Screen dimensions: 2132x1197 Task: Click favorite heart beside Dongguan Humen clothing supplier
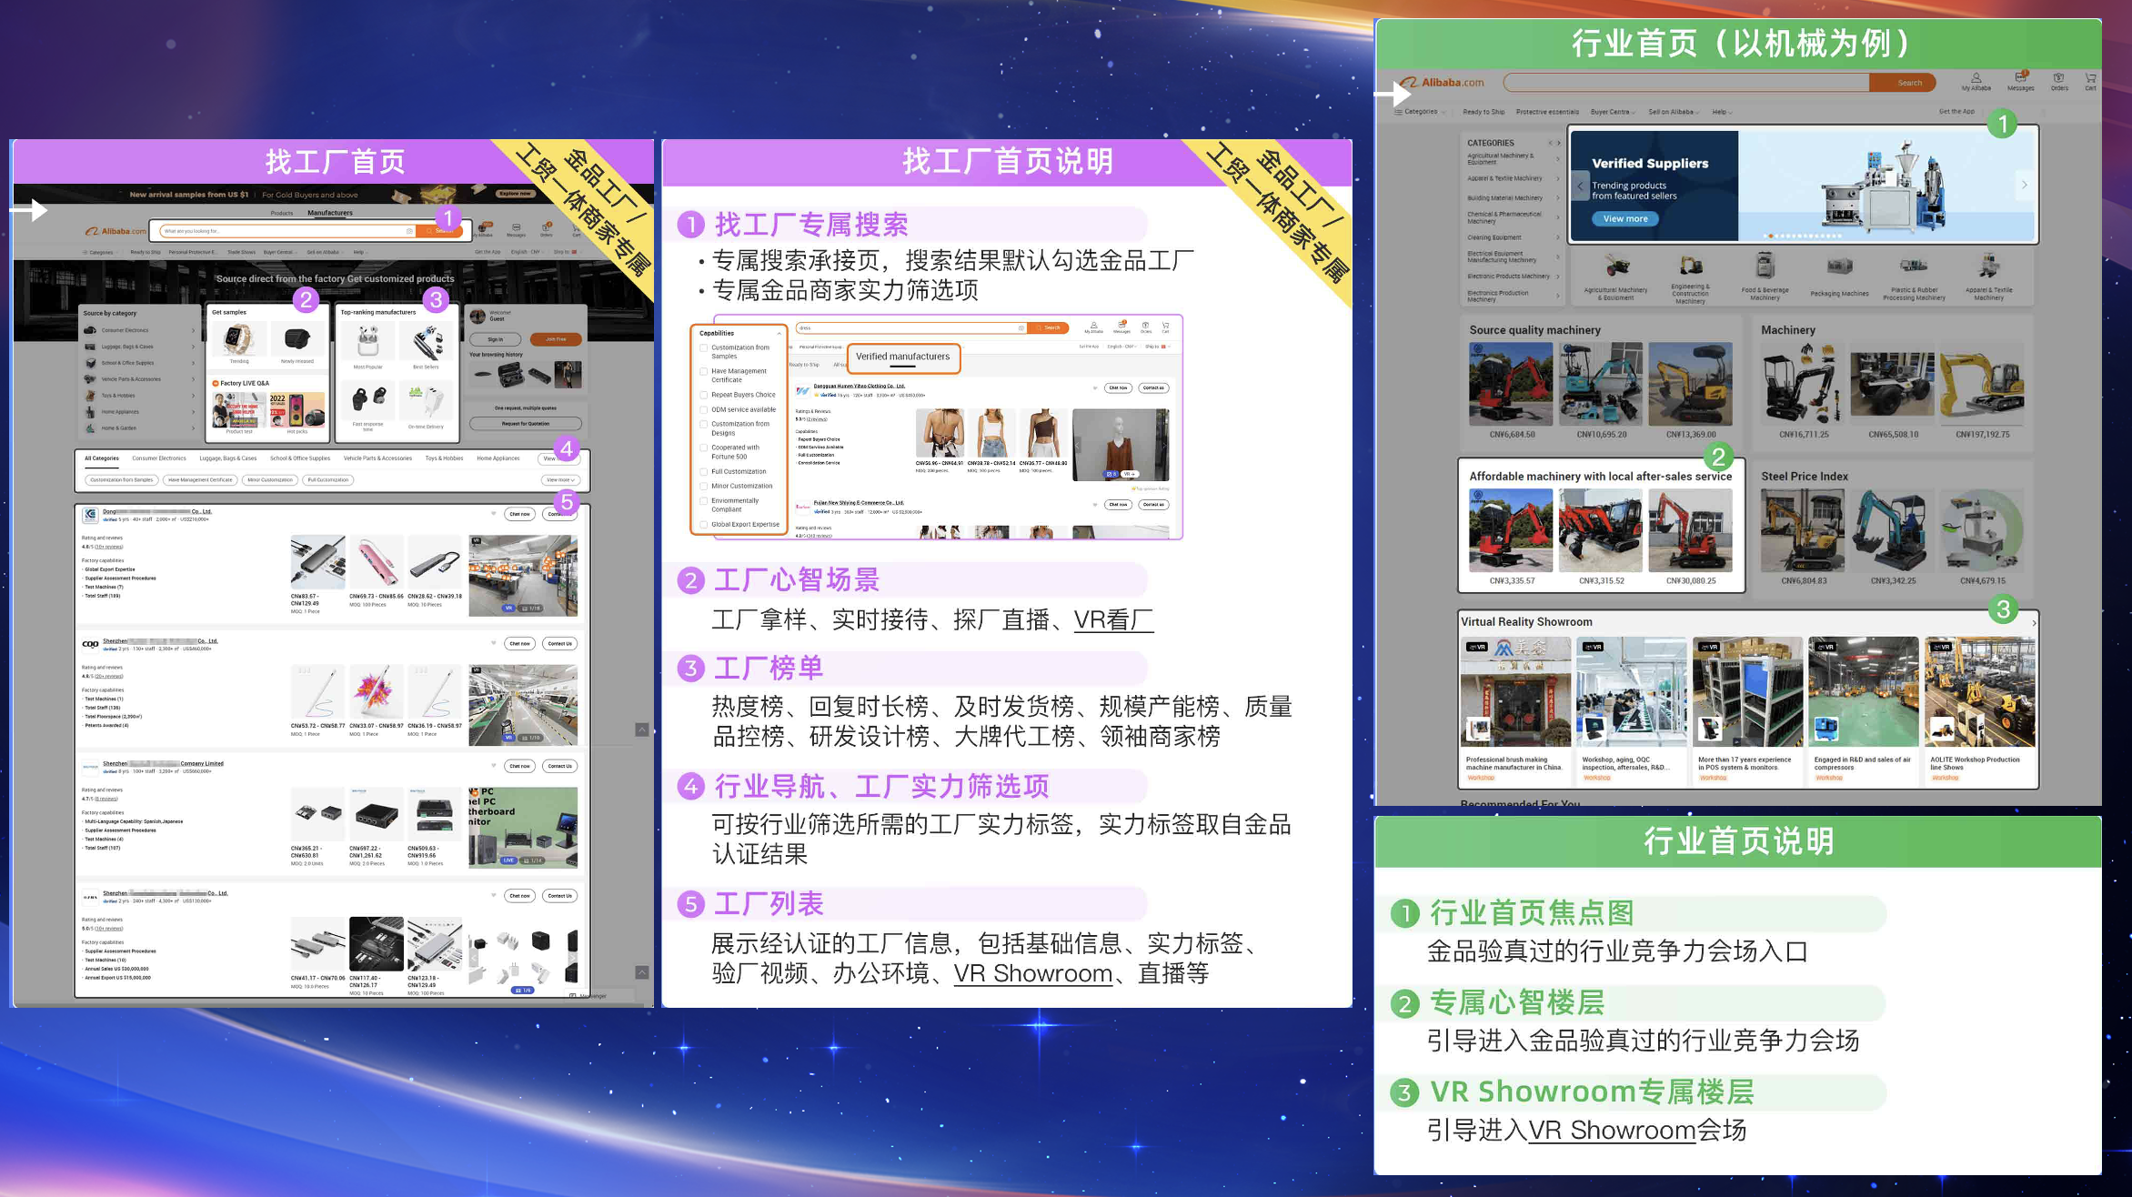tap(1094, 387)
